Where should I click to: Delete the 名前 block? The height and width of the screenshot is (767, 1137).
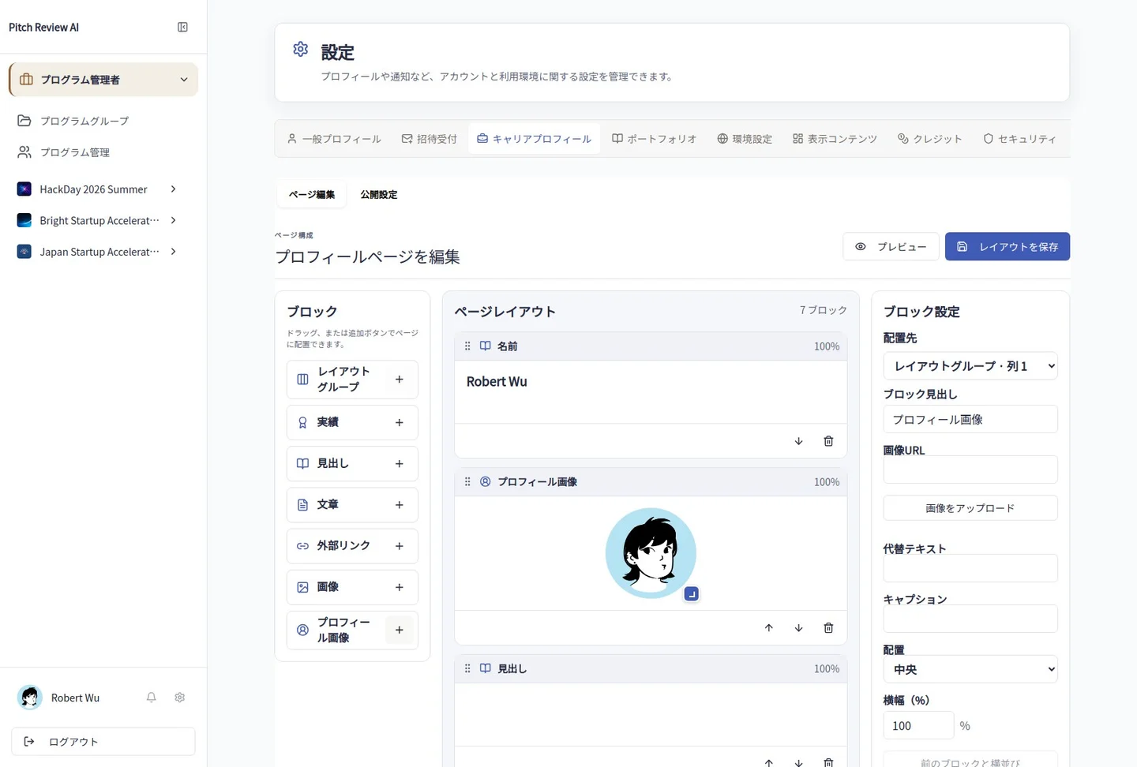pos(828,441)
